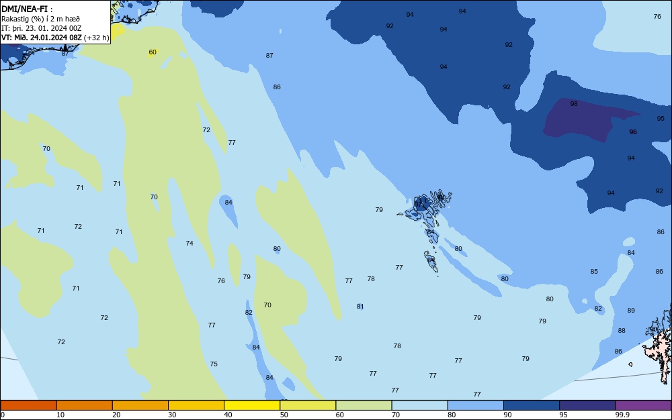The height and width of the screenshot is (420, 672).
Task: Click the golden 30–40 legend swatch
Action: [196, 405]
